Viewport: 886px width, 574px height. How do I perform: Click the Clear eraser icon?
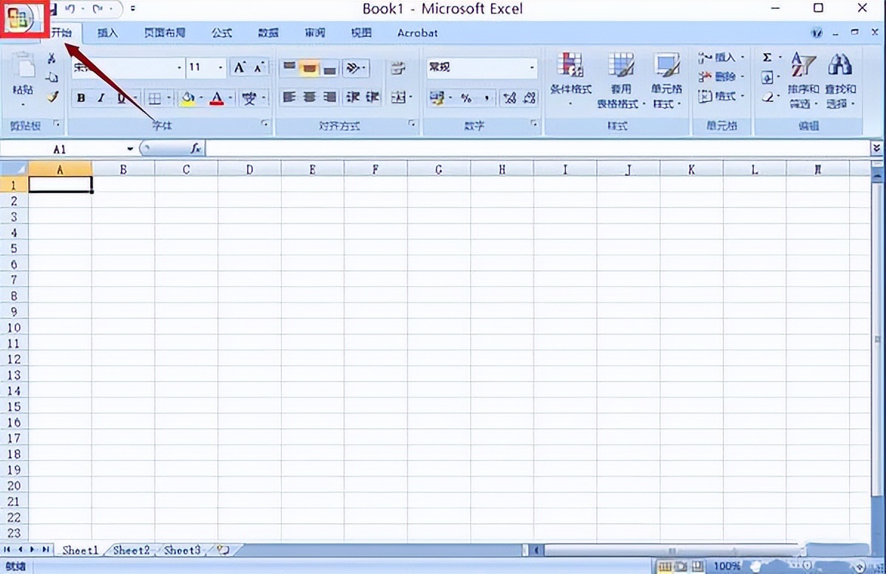tap(767, 97)
